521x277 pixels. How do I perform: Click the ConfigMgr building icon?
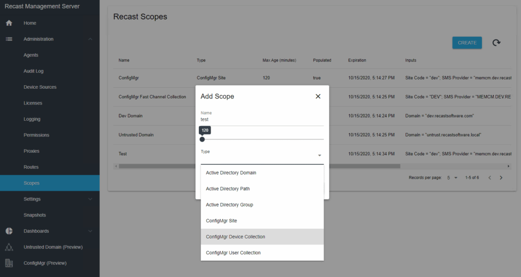(9, 263)
